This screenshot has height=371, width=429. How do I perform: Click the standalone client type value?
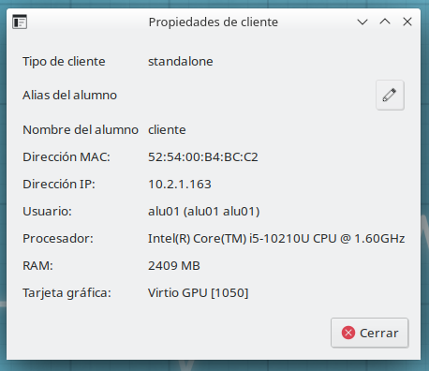click(x=181, y=61)
